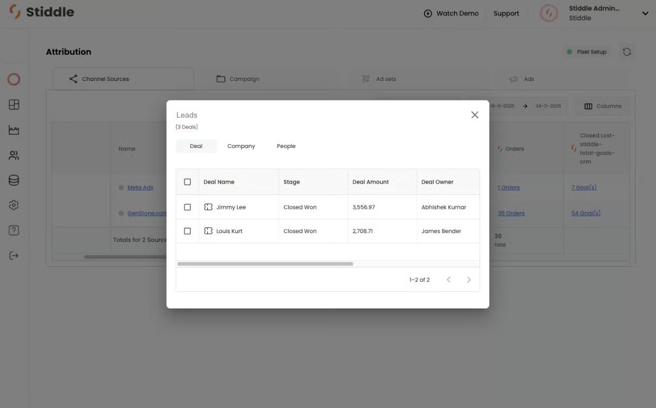Click the refresh icon next to Pixel Setup
Image resolution: width=656 pixels, height=408 pixels.
click(627, 52)
